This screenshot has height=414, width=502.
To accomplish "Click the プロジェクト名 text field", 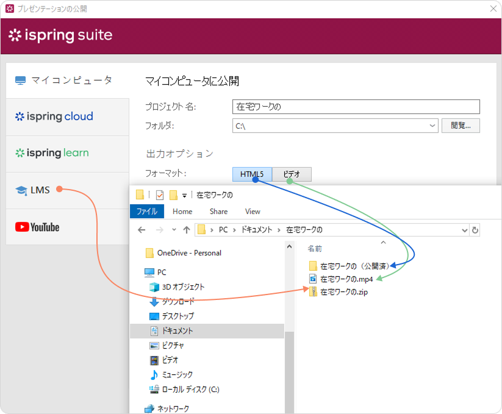I will pyautogui.click(x=356, y=107).
